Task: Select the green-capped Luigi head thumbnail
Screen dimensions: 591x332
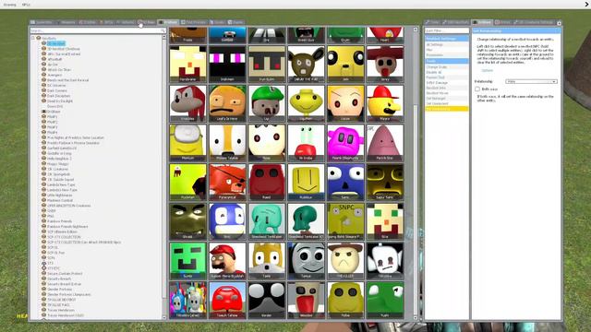Action: click(x=267, y=103)
